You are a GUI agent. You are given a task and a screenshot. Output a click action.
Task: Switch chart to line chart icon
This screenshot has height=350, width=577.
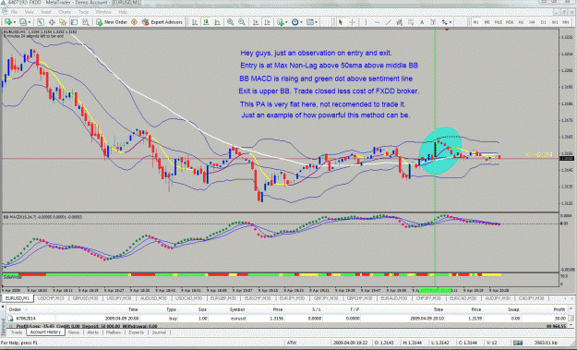[x=218, y=22]
